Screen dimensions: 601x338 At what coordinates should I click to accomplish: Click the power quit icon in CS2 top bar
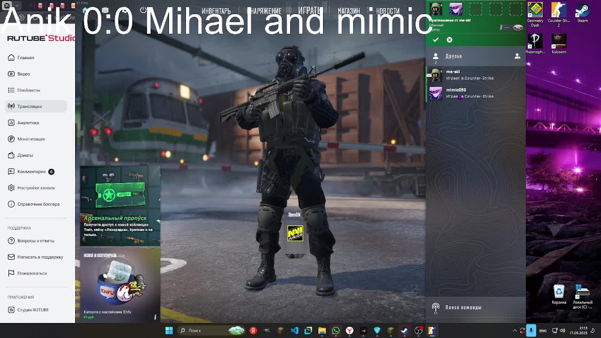click(x=143, y=10)
